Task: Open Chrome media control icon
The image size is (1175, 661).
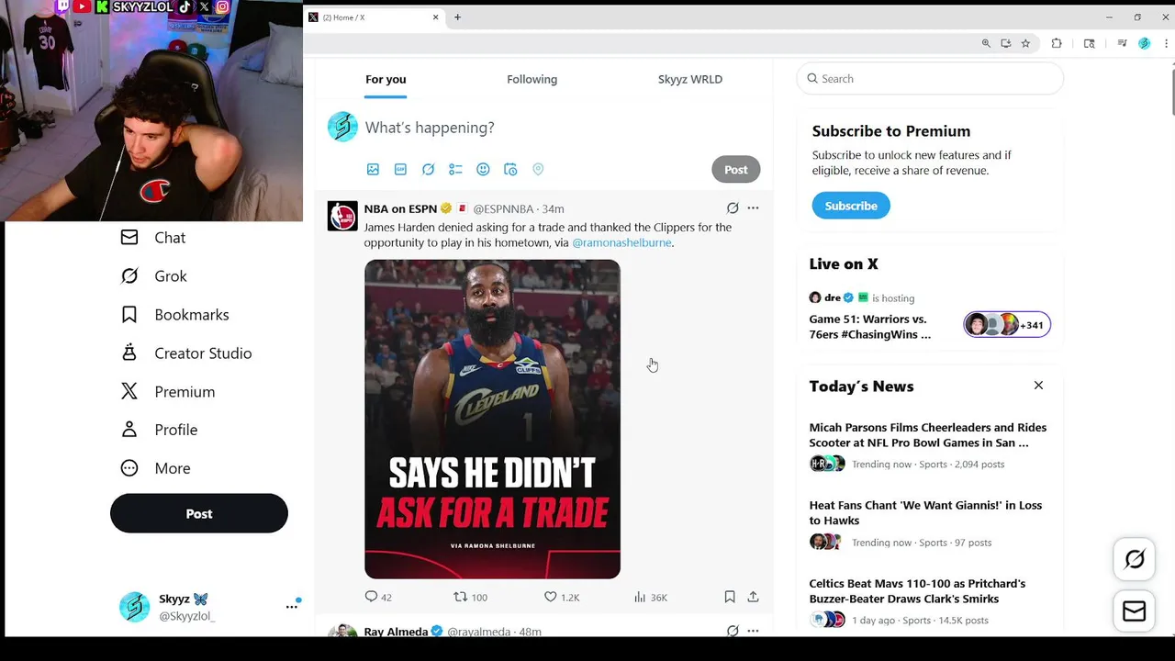Action: (1122, 43)
